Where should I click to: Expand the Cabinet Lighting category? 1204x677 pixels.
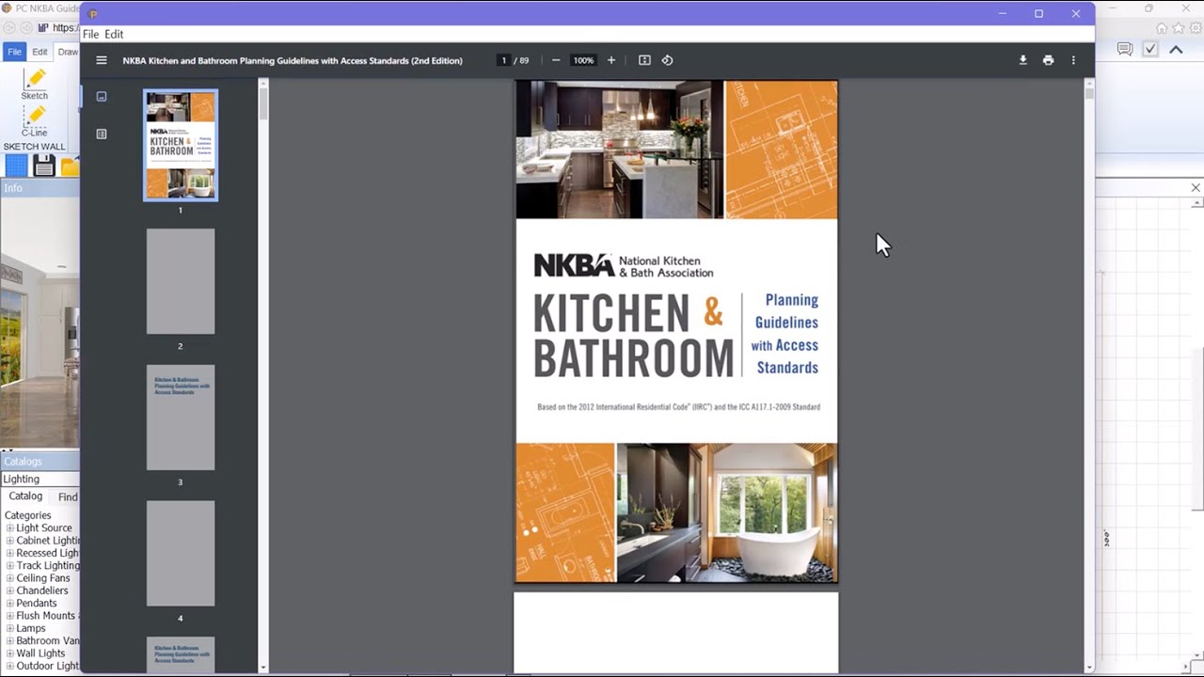click(10, 541)
